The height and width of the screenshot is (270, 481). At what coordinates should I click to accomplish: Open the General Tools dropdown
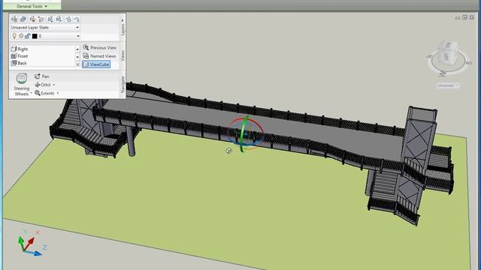(32, 6)
